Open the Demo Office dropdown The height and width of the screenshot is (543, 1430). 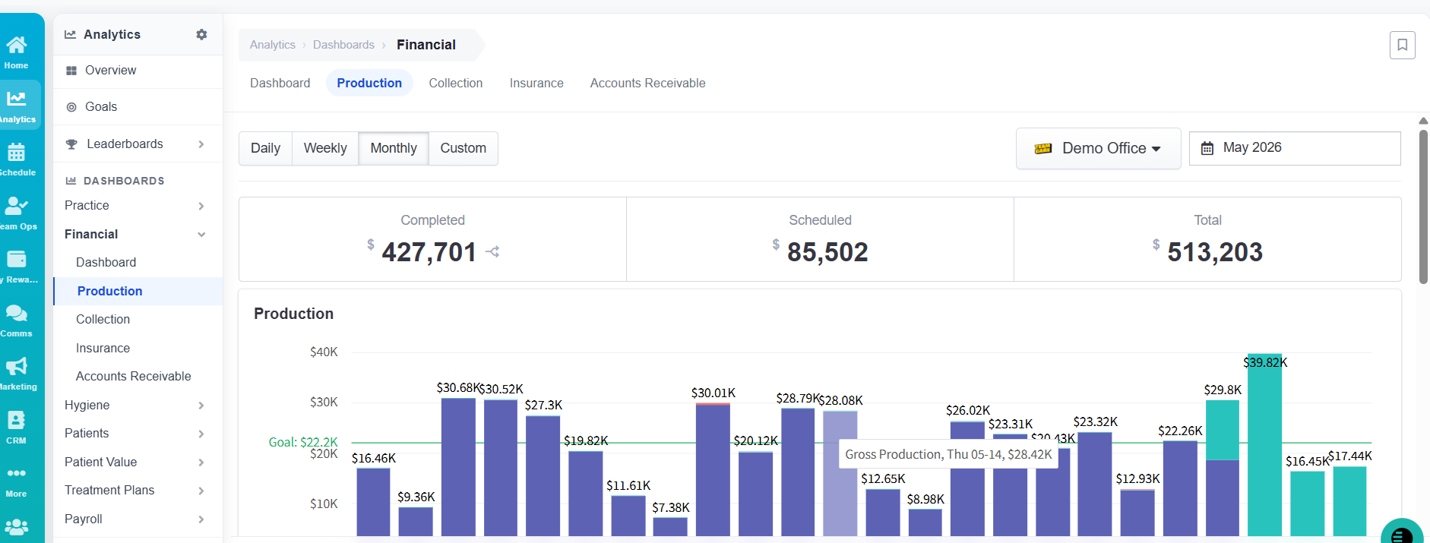coord(1098,148)
